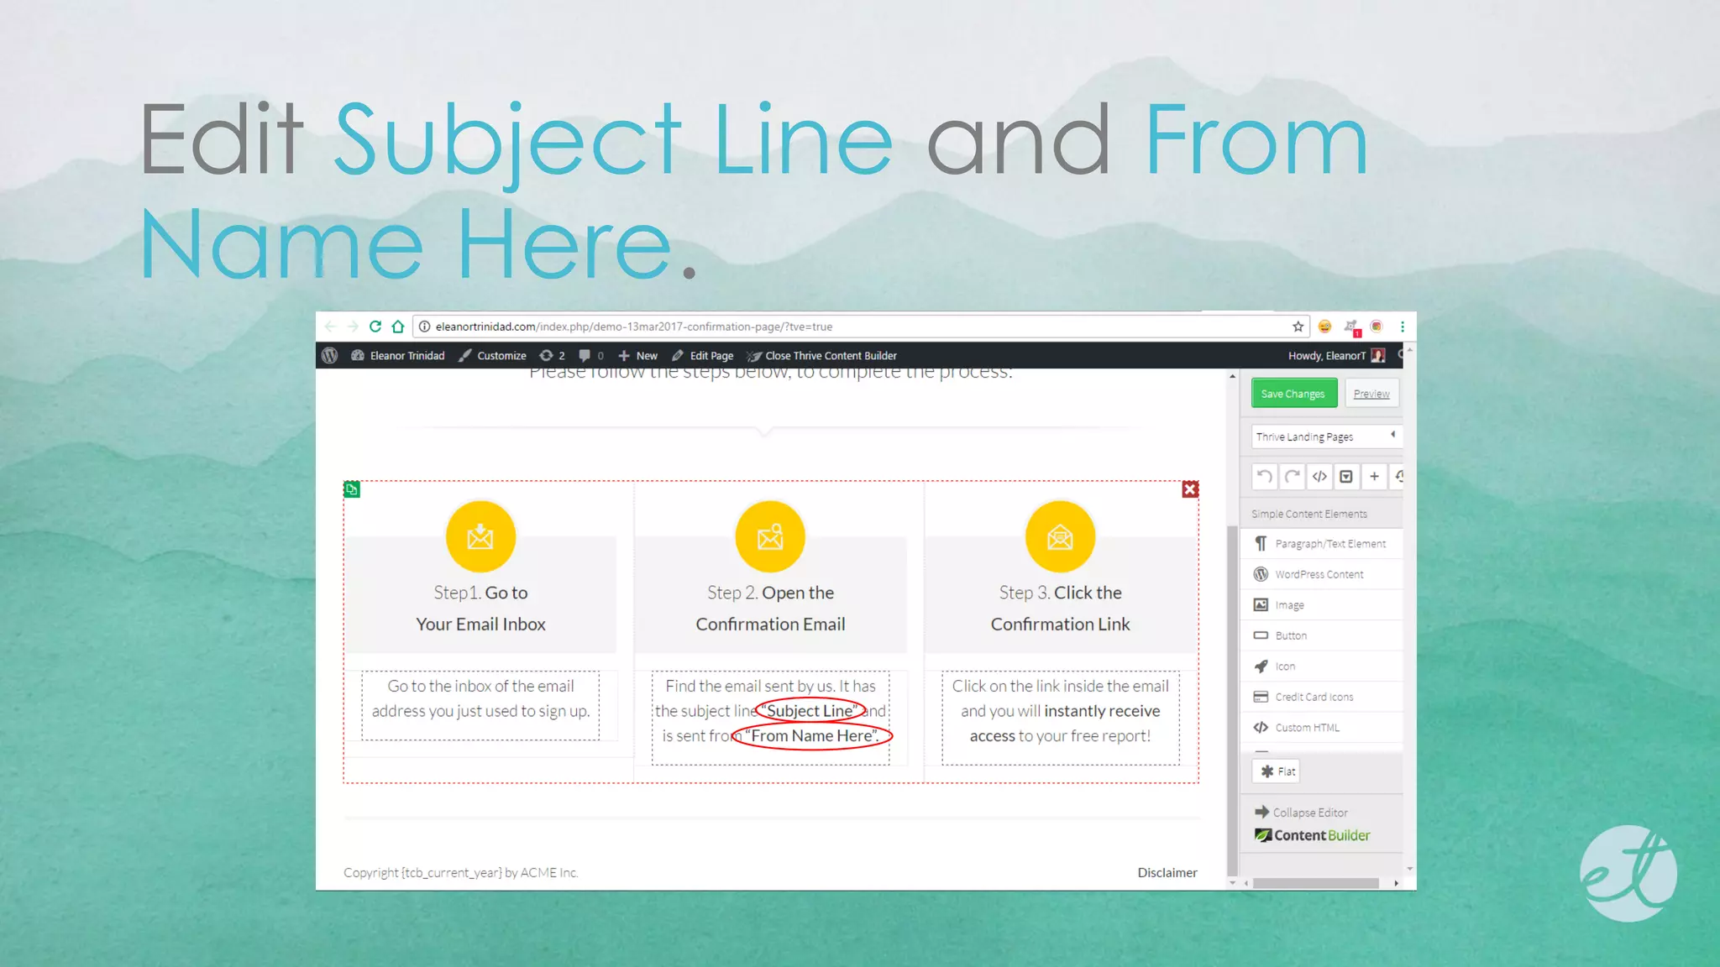The image size is (1720, 967).
Task: Click the undo arrow in editor toolbar
Action: 1264,477
